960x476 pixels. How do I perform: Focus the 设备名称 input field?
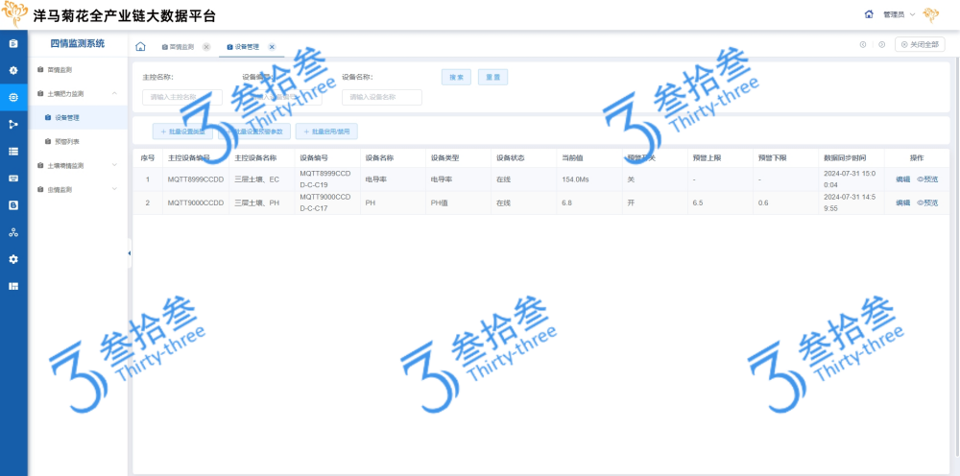coord(382,97)
